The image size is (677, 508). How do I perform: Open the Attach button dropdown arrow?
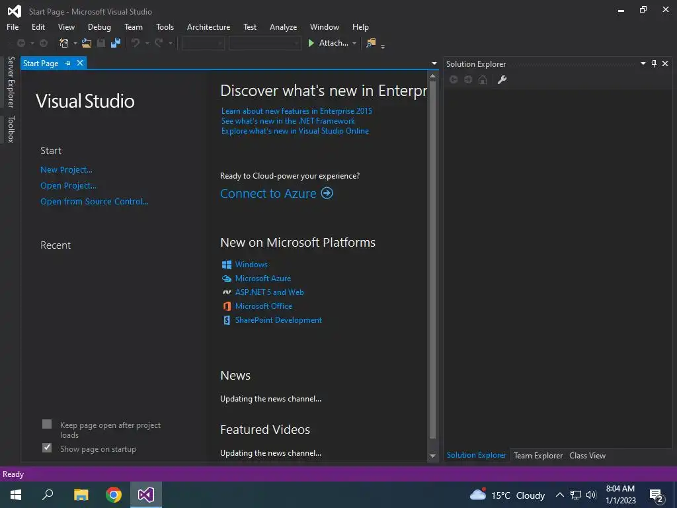click(354, 43)
